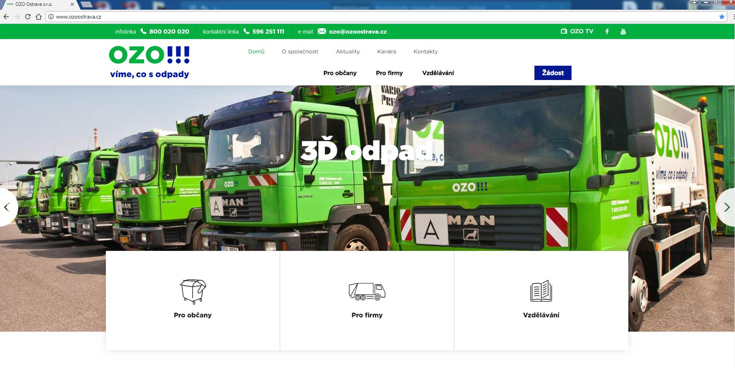Open the Kontakty menu item
The height and width of the screenshot is (368, 735).
tap(425, 51)
